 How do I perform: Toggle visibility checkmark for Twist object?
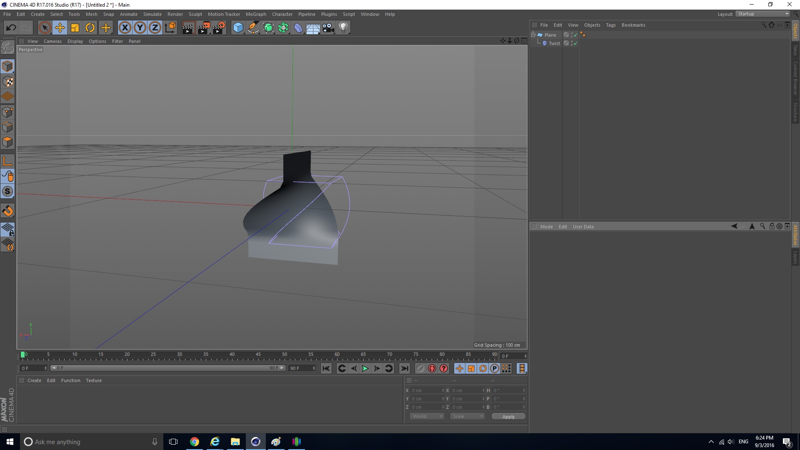[576, 43]
